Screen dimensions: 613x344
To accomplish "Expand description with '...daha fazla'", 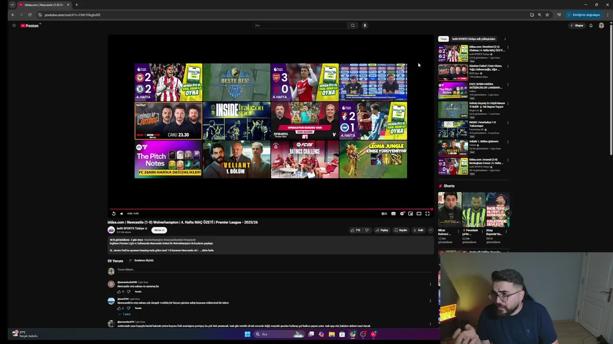I will click(x=207, y=250).
